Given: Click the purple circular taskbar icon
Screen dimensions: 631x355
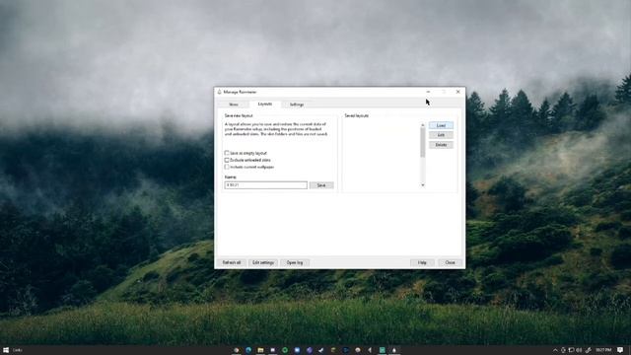Looking at the screenshot, I should (x=309, y=350).
